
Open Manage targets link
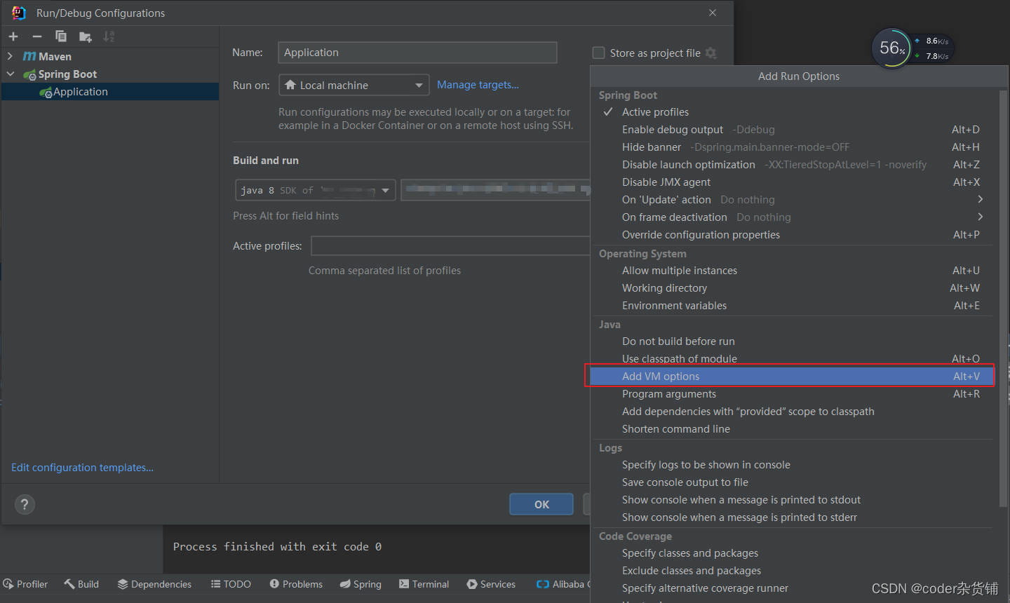478,85
